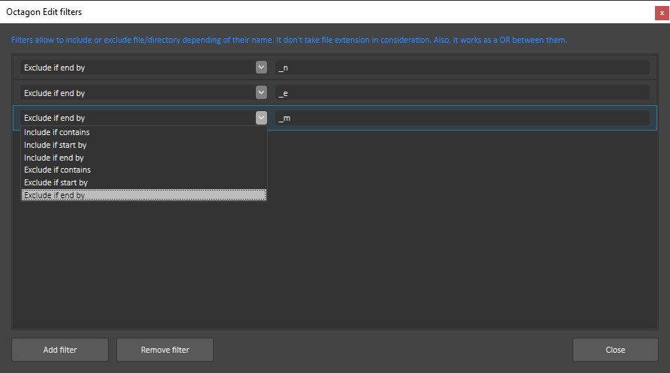Select "Exclude if contains" from dropdown list

(x=58, y=170)
